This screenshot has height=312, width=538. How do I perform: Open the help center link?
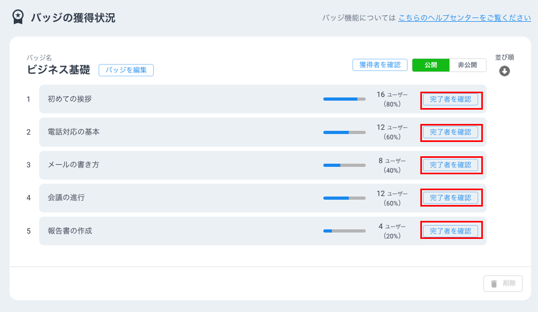(x=464, y=17)
